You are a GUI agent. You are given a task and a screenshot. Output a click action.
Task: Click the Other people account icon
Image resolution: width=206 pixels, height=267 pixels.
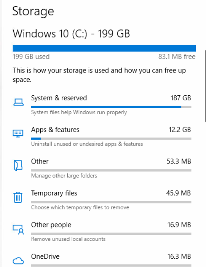[x=18, y=229]
